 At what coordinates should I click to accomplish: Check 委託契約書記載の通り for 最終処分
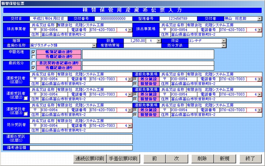[x=33, y=63]
